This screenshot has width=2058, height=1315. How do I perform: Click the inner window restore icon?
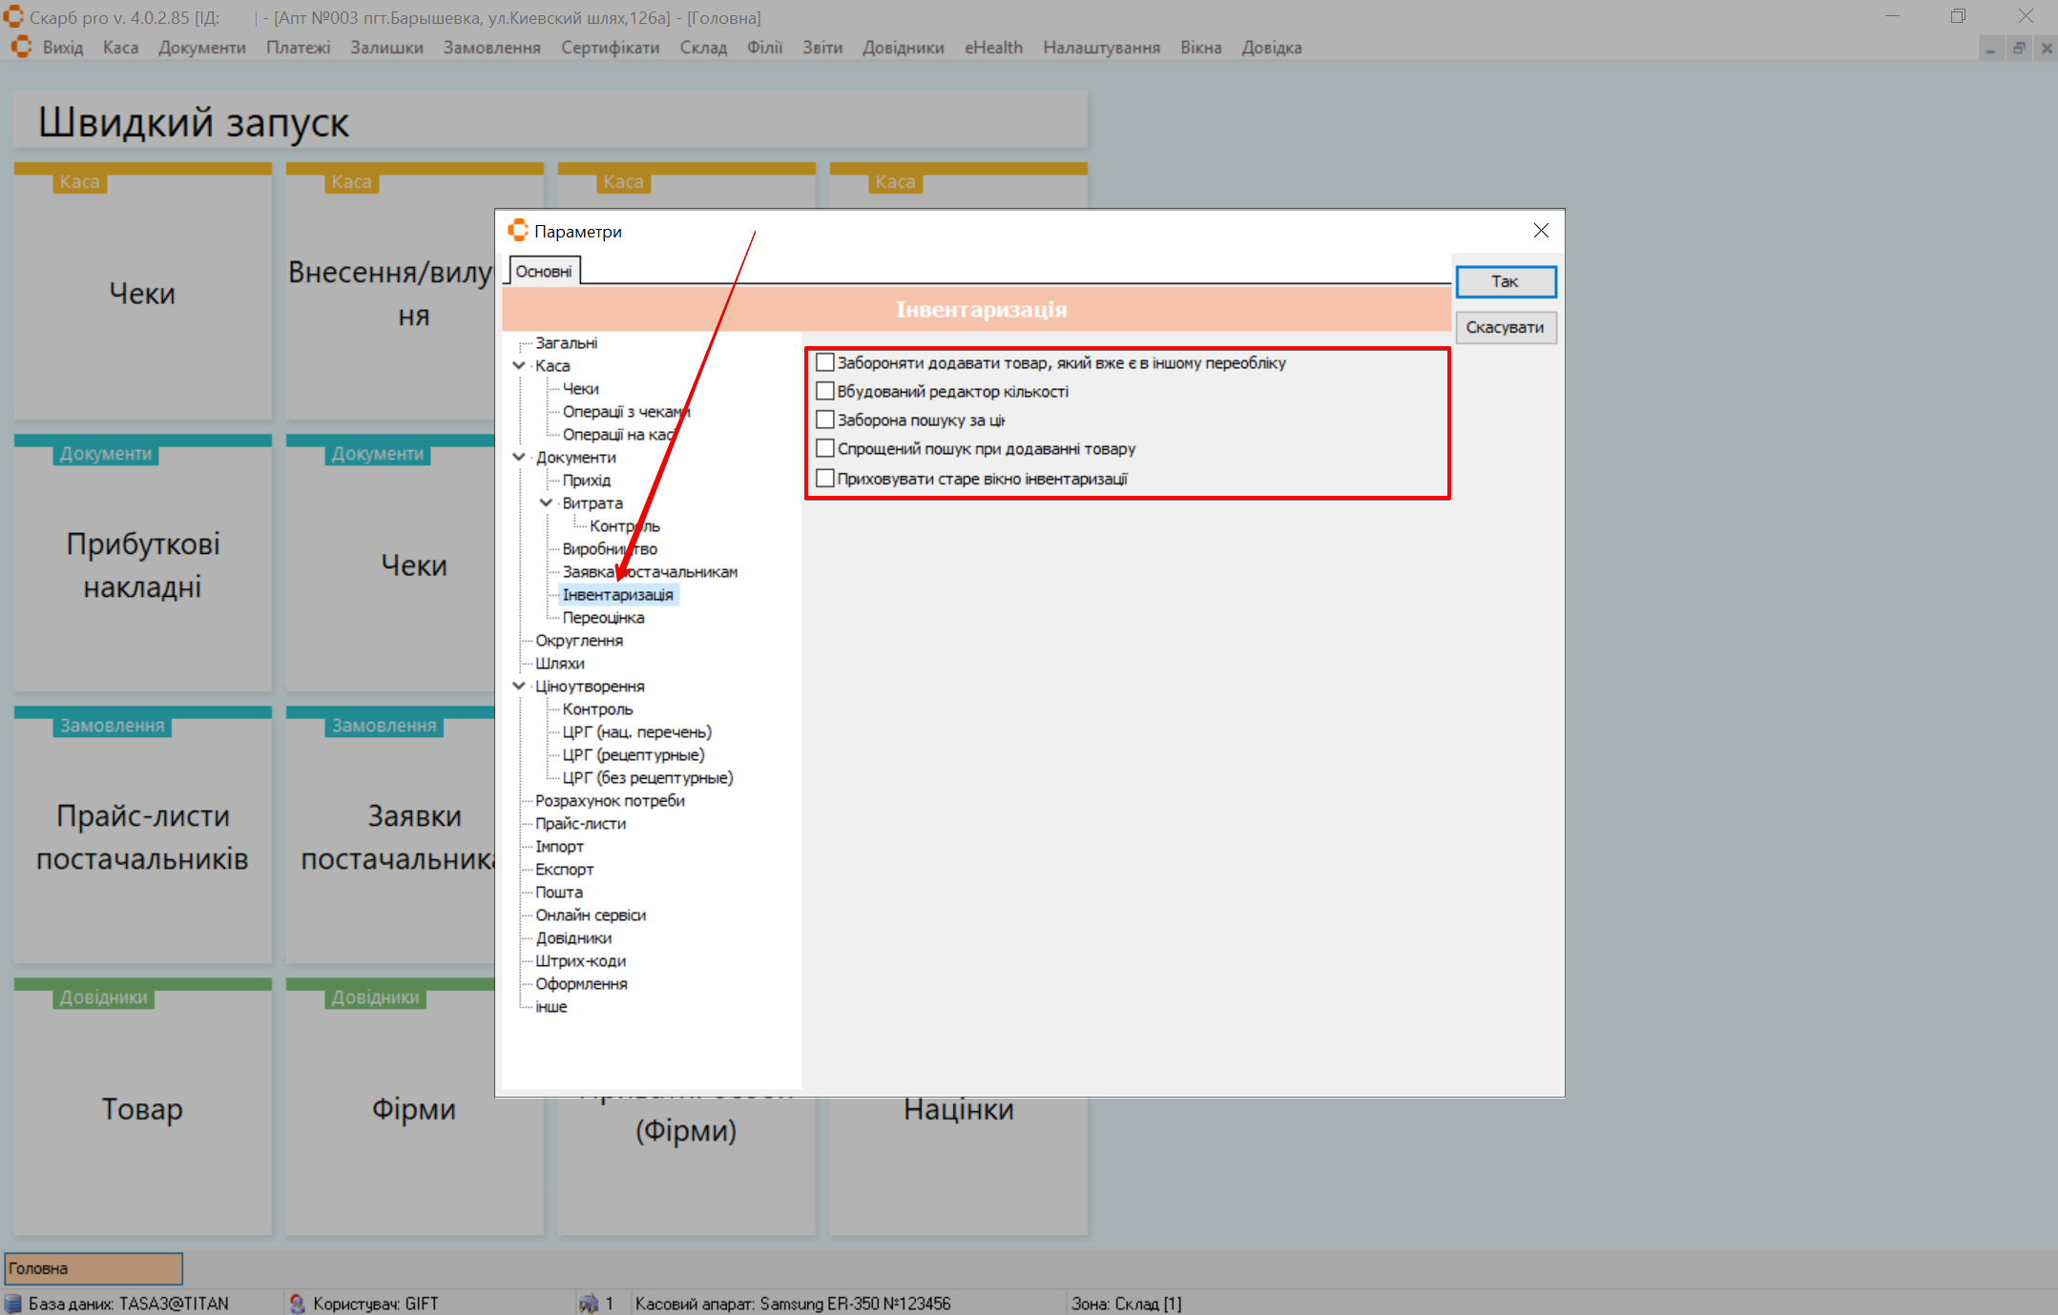2019,48
